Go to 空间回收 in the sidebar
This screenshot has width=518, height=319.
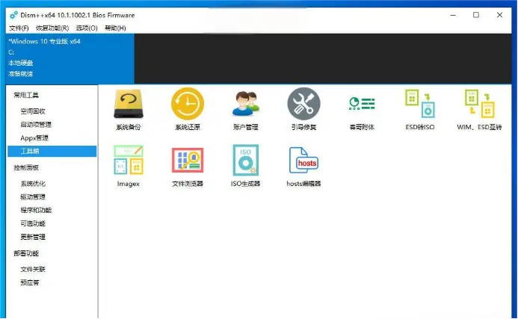click(x=33, y=111)
